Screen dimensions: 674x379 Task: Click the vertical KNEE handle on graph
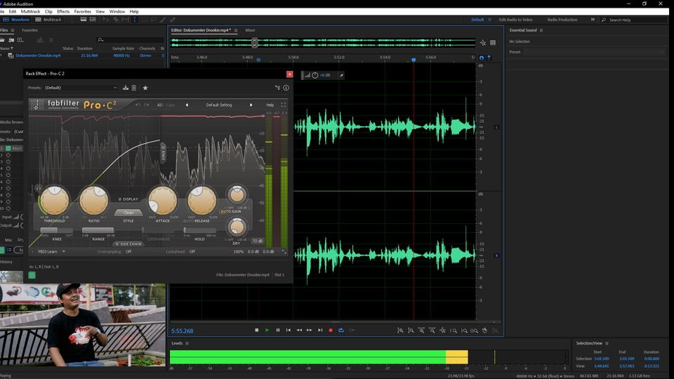pyautogui.click(x=164, y=154)
